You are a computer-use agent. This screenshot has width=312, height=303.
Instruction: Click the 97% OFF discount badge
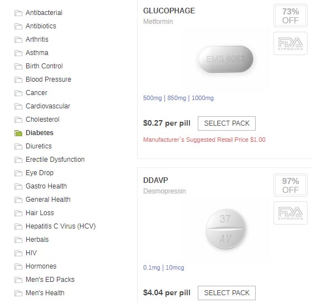[x=290, y=185]
